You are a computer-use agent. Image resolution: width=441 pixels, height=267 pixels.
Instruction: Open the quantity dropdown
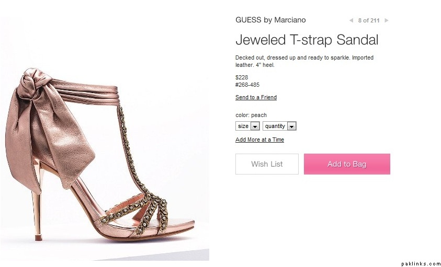279,126
